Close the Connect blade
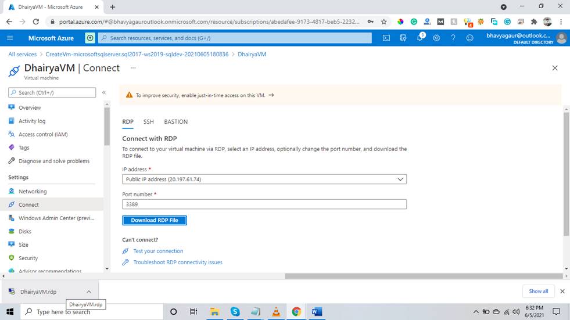 point(555,68)
